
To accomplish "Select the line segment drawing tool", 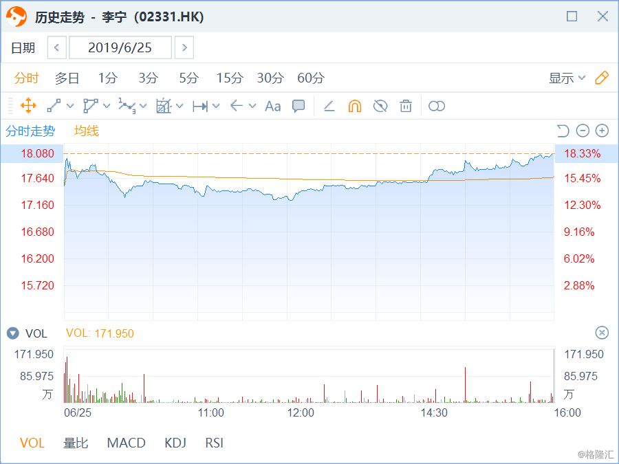I will [x=54, y=106].
